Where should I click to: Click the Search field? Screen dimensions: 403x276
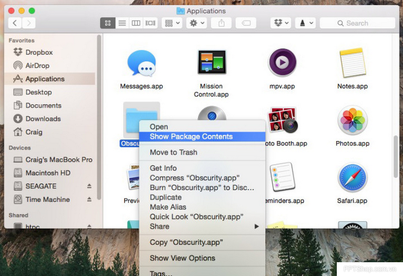pos(358,23)
